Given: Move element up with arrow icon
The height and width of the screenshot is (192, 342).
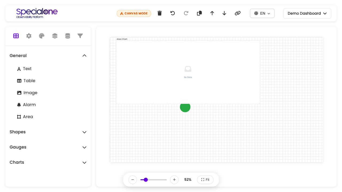Looking at the screenshot, I should [212, 13].
